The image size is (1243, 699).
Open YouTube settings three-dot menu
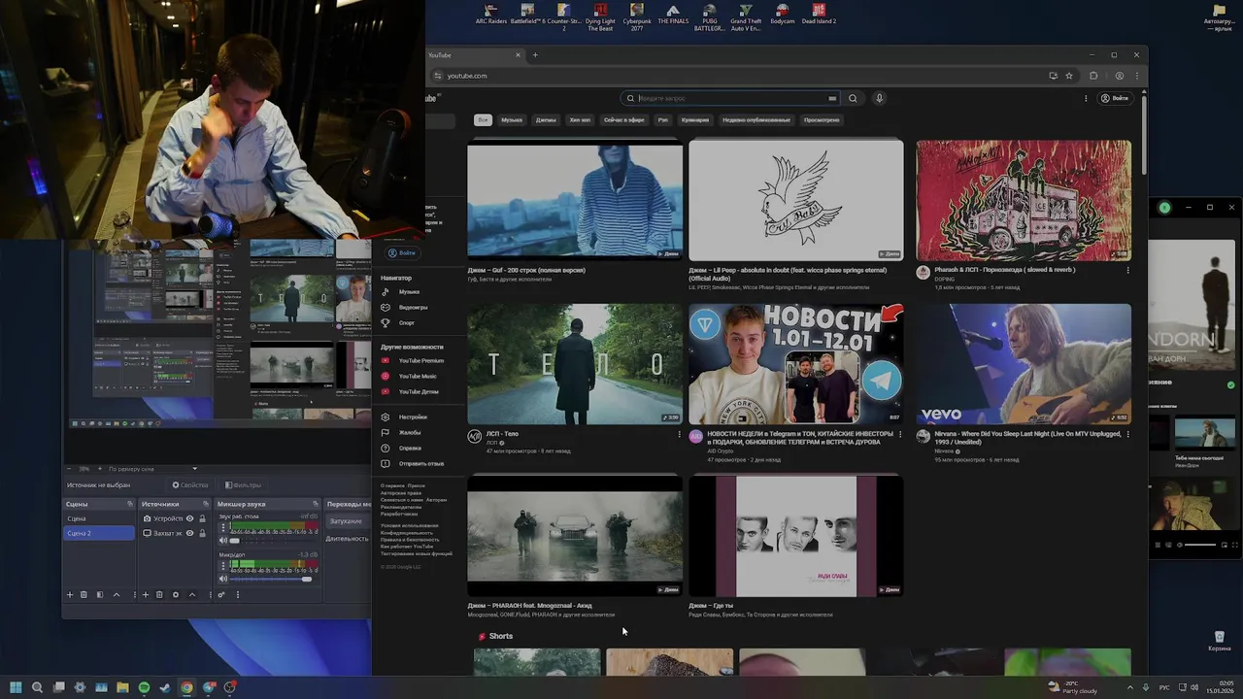click(1086, 98)
